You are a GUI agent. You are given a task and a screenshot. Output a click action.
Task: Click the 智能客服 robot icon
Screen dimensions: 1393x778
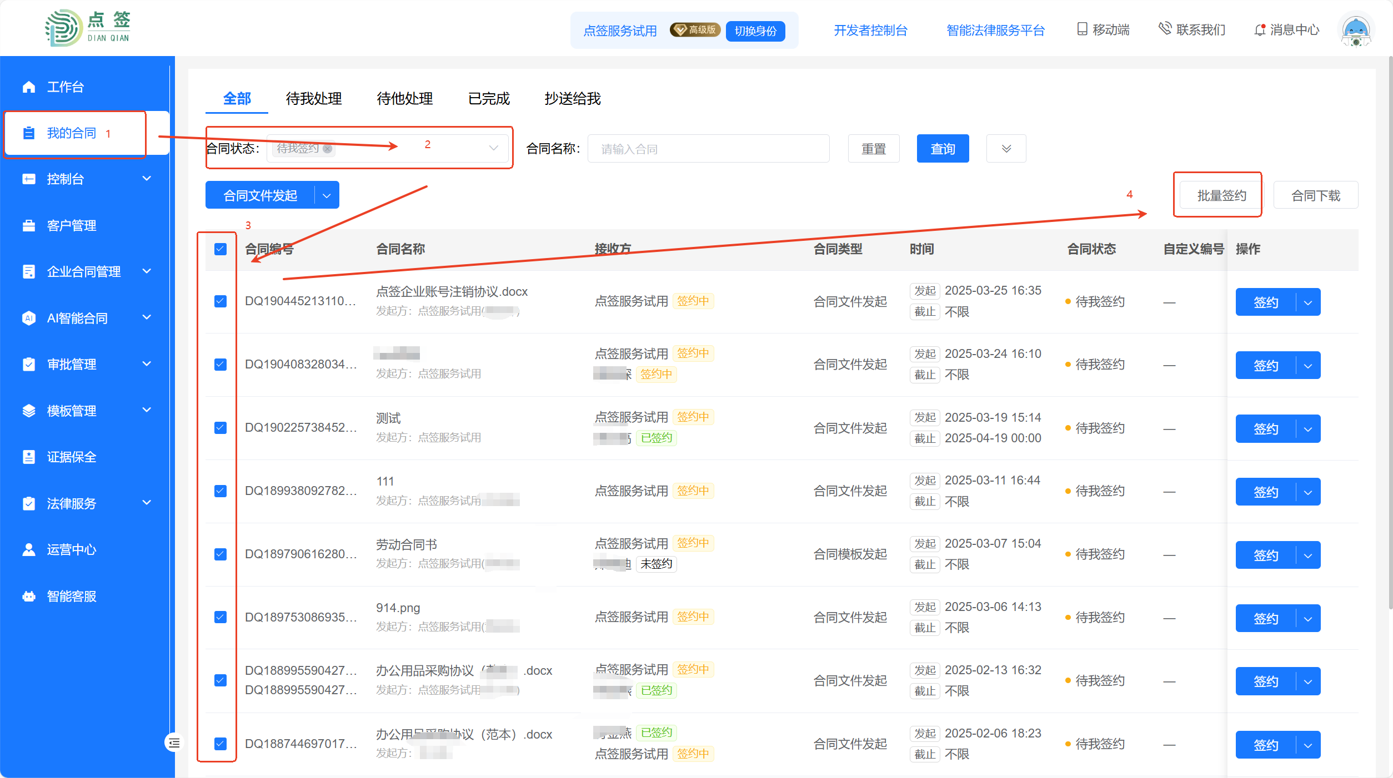[29, 597]
